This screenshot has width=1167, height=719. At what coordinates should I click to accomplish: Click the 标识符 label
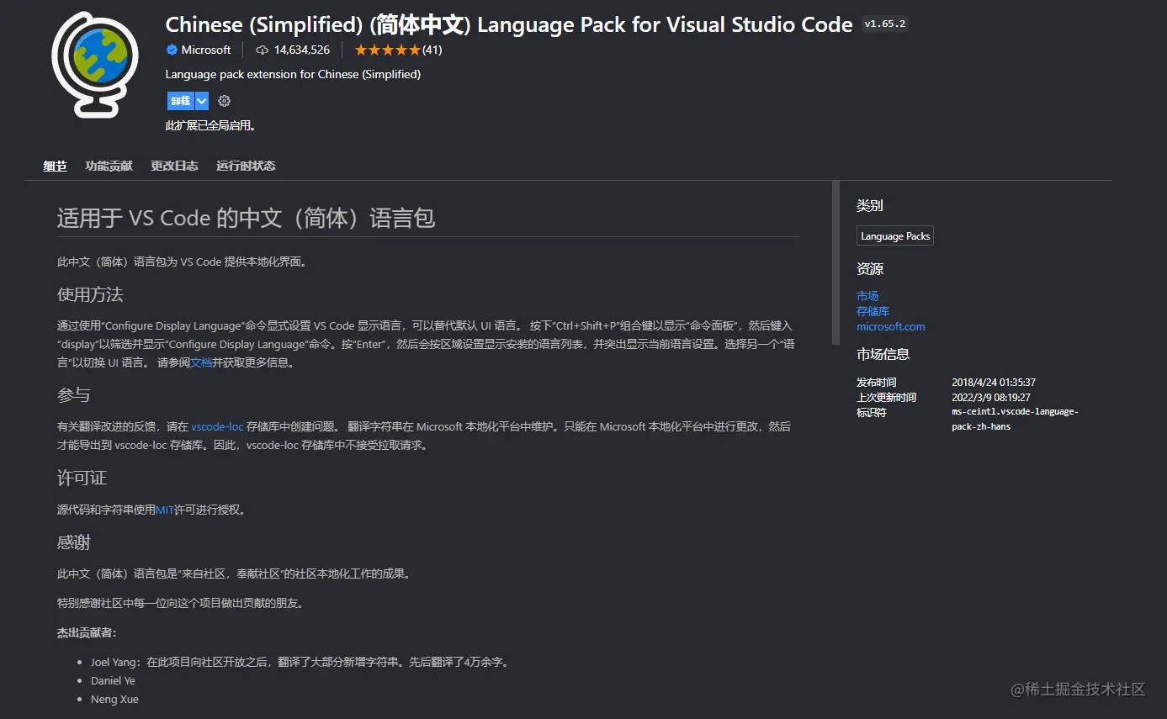click(872, 412)
